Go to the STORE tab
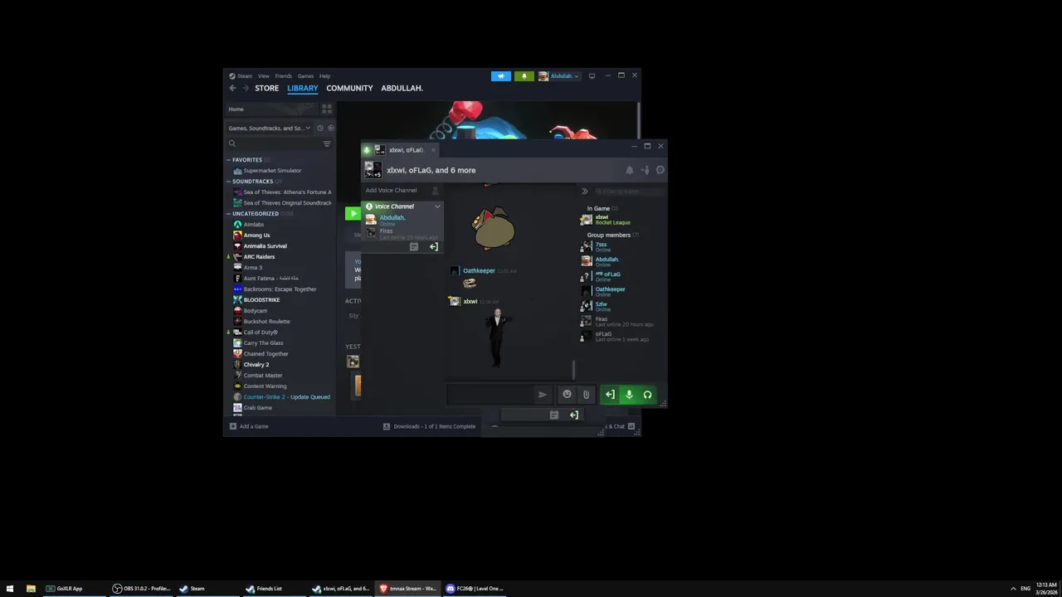This screenshot has height=597, width=1062. (267, 88)
